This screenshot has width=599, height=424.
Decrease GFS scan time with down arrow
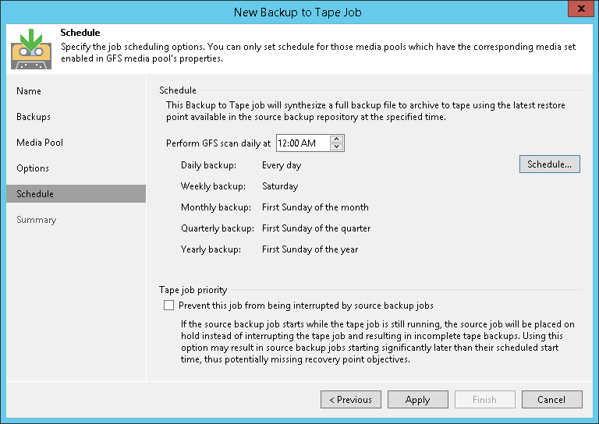click(x=337, y=147)
